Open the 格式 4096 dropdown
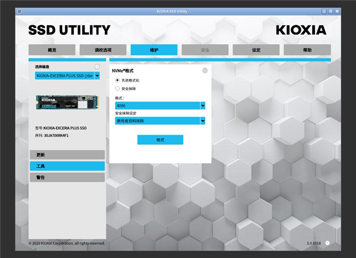The image size is (356, 258). click(x=203, y=106)
